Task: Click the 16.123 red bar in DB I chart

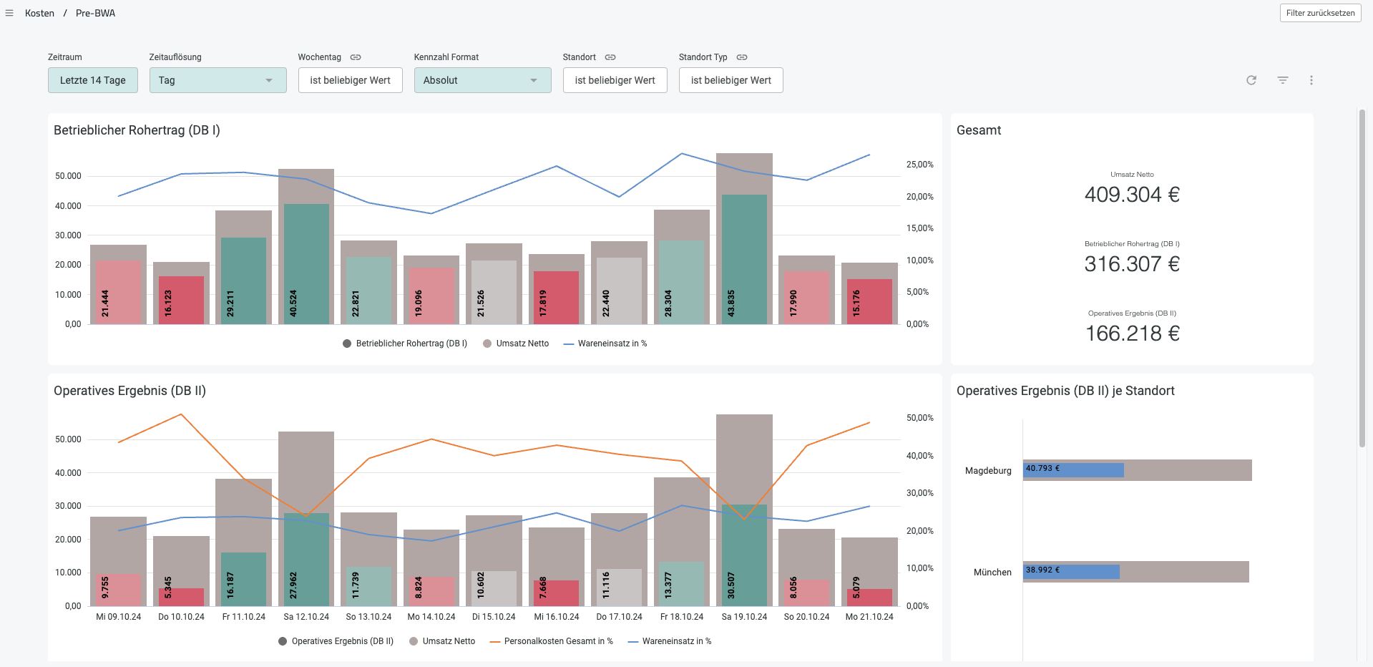Action: point(181,300)
